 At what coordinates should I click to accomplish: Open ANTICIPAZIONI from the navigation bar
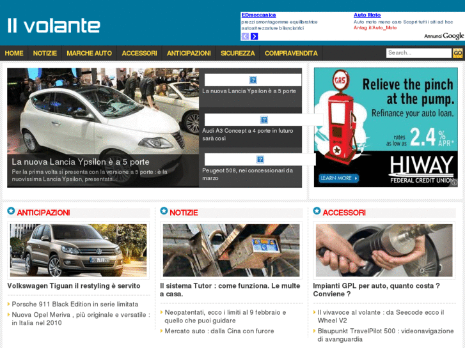pyautogui.click(x=189, y=53)
